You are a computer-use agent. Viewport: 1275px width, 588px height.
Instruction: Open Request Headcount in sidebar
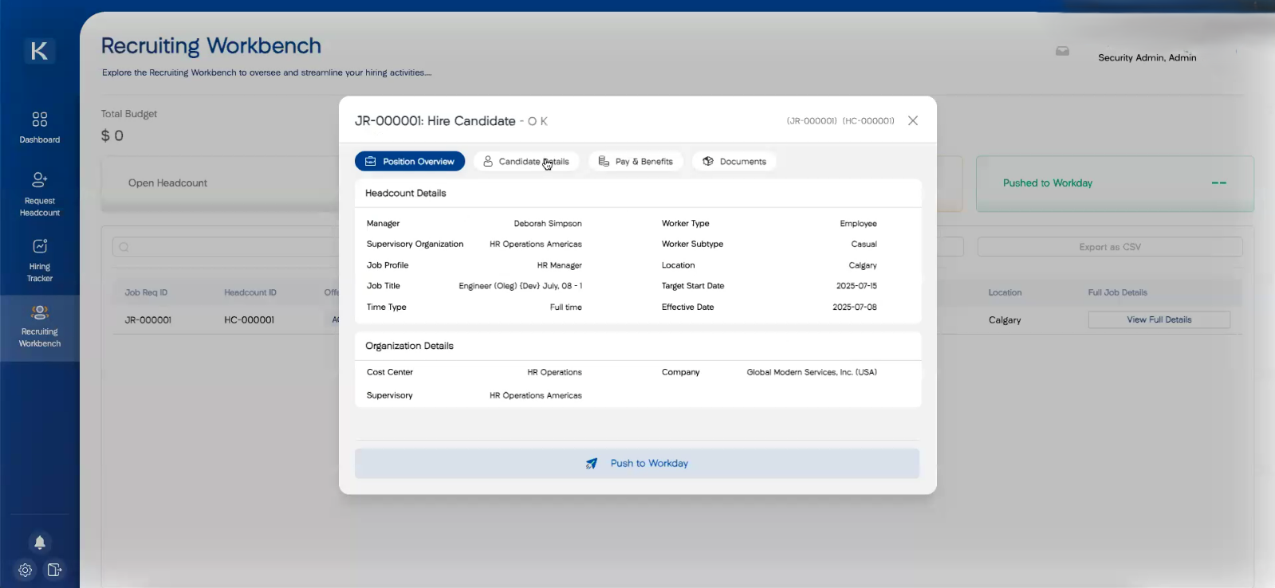[x=39, y=194]
